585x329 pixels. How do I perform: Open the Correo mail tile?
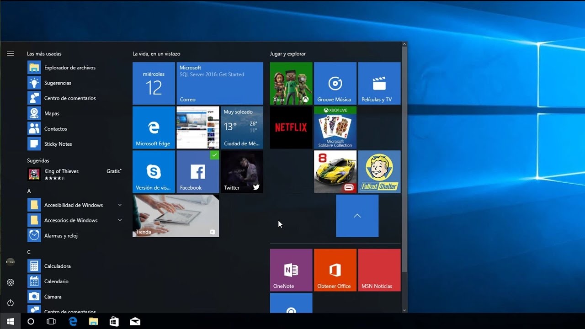click(220, 84)
